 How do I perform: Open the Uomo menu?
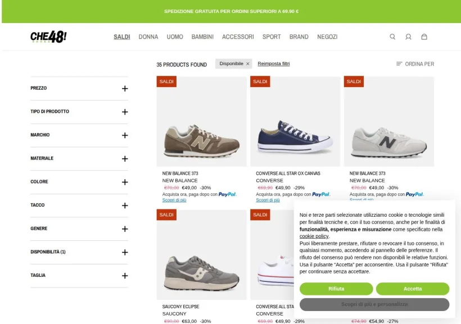pos(175,37)
